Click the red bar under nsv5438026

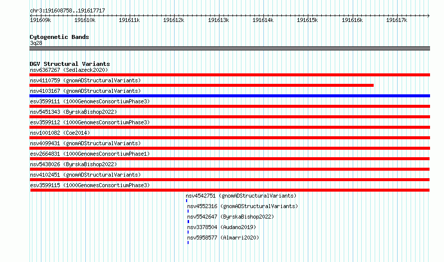click(229, 169)
